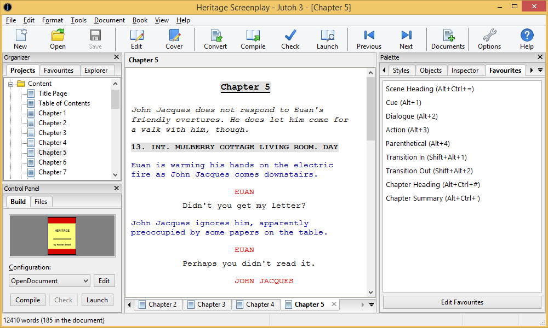This screenshot has width=548, height=328.
Task: Run the Check tool from the toolbar
Action: [290, 39]
